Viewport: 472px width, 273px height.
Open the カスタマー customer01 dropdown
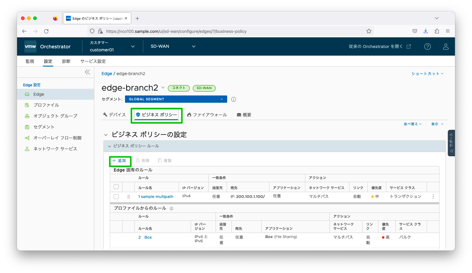112,47
